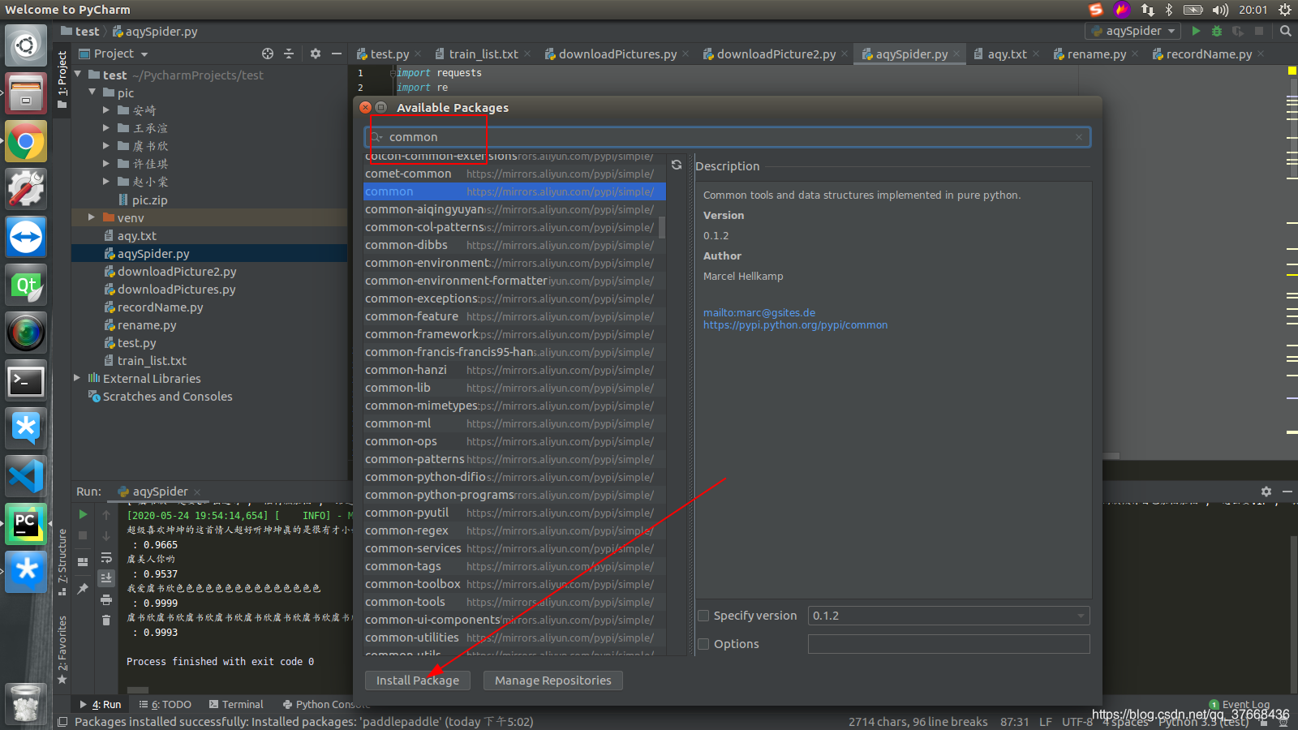Open Run panel settings gear
Screen dimensions: 1298x730
(x=1266, y=492)
